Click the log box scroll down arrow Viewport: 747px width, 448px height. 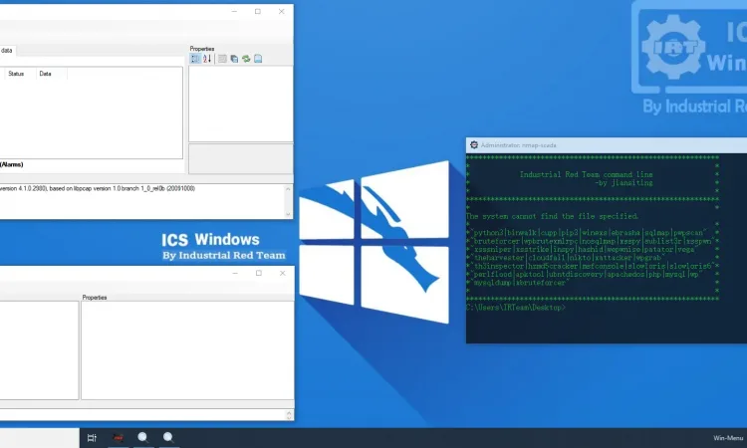point(288,214)
